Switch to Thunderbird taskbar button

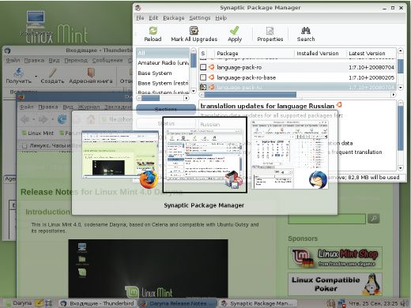click(x=97, y=303)
